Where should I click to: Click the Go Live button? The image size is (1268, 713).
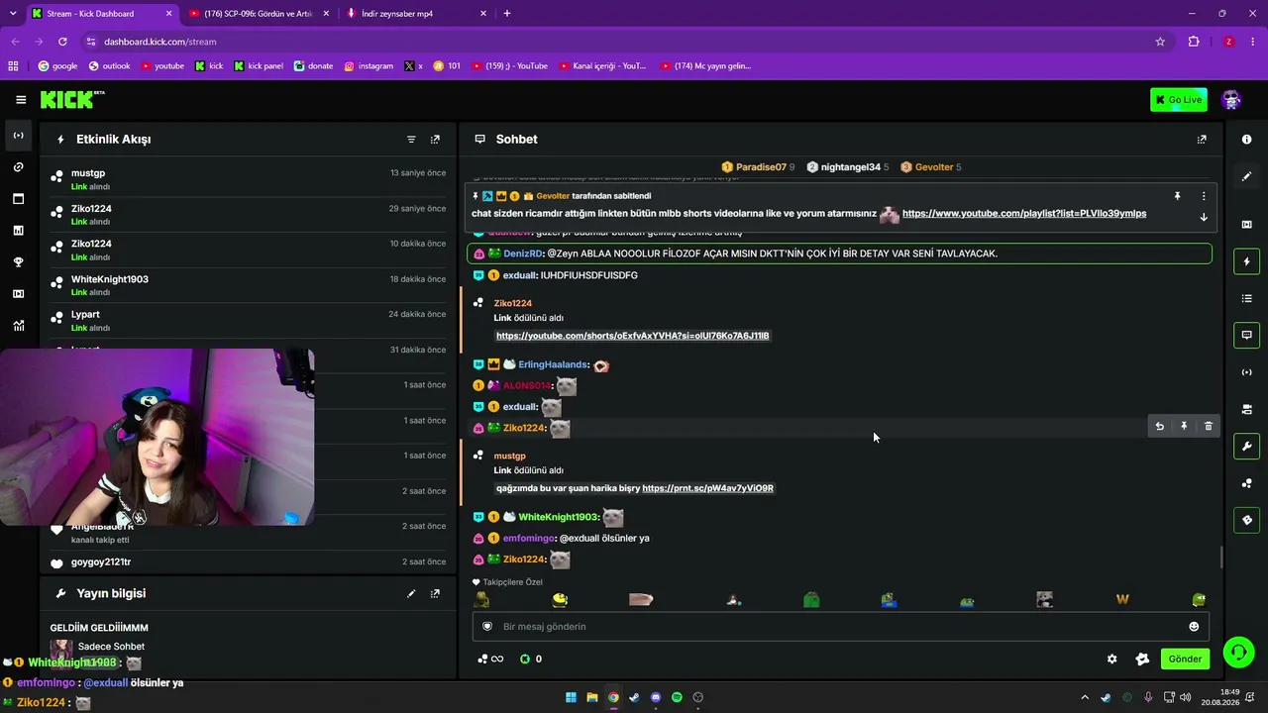(1179, 100)
